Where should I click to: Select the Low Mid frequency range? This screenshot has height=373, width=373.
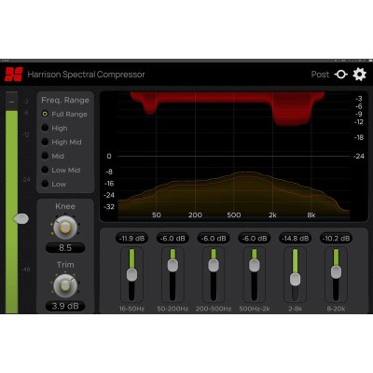(61, 170)
